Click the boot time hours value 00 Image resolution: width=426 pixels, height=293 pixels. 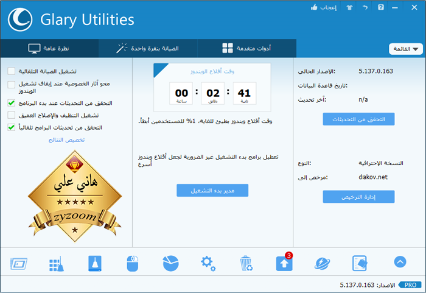pos(181,93)
